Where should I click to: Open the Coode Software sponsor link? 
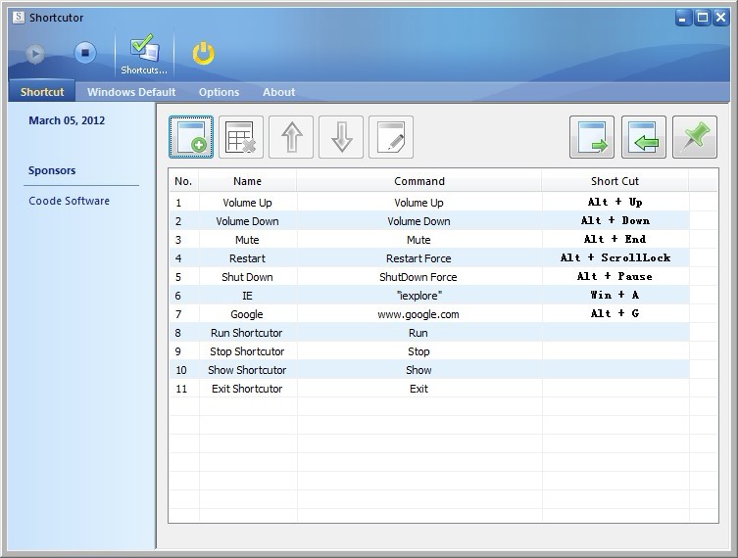69,201
